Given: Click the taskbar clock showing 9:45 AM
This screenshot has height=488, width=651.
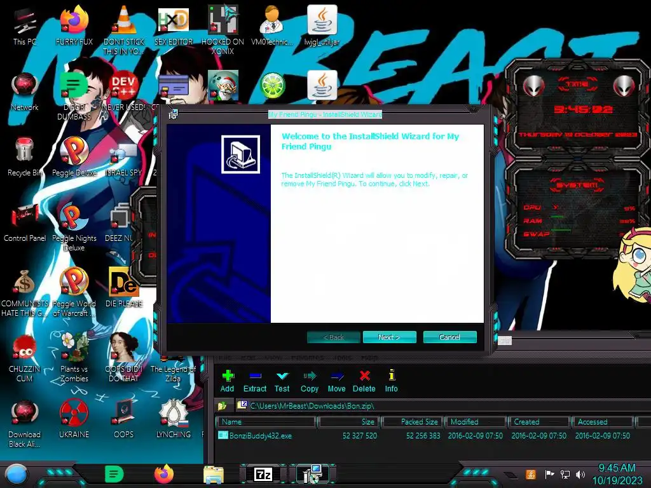Looking at the screenshot, I should coord(617,474).
